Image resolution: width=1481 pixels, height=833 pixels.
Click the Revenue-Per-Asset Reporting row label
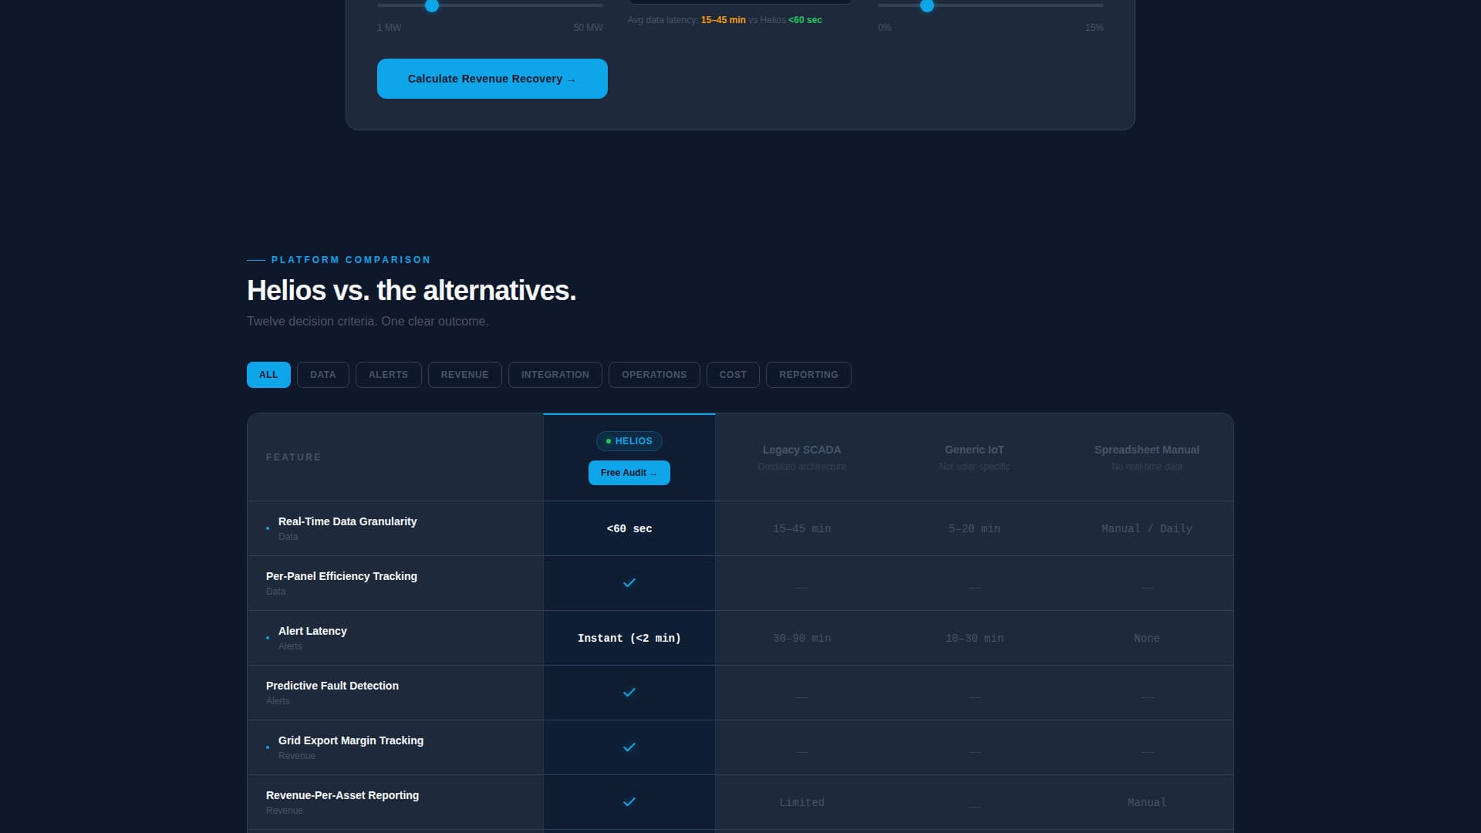tap(342, 795)
